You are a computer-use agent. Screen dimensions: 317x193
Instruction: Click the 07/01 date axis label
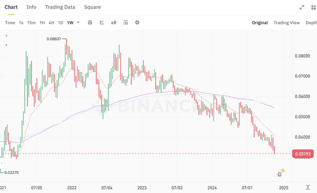click(x=247, y=188)
